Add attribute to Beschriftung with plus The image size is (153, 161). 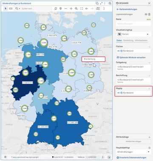tap(149, 75)
